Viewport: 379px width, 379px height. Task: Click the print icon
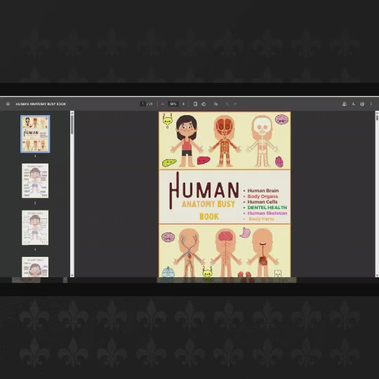click(x=362, y=104)
